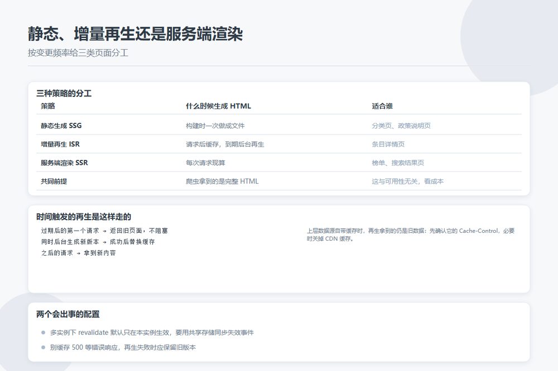The height and width of the screenshot is (371, 558).
Task: Click the cell 分类页、政策说明页
Action: click(x=401, y=125)
